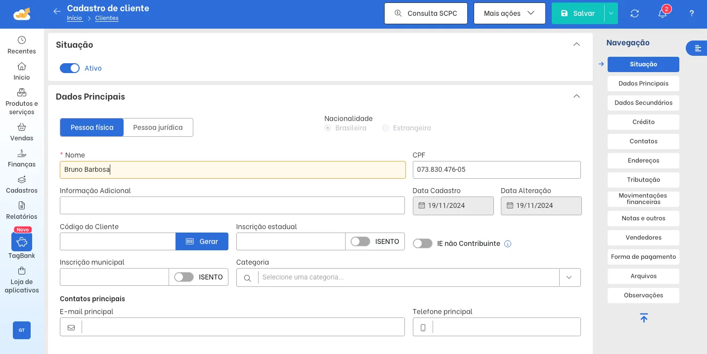Toggle Inscrição municipal ISENTO switch

tap(184, 277)
